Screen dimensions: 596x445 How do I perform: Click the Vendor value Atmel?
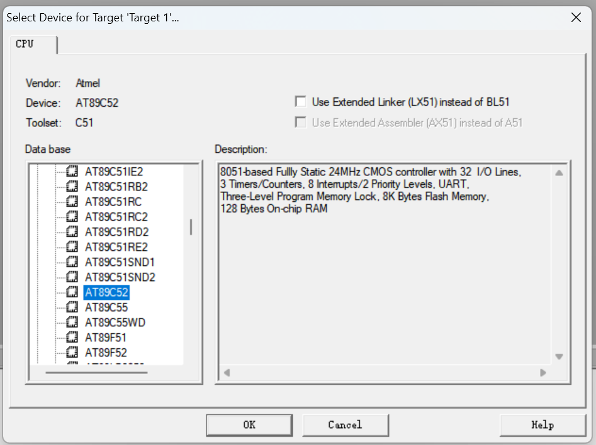88,83
